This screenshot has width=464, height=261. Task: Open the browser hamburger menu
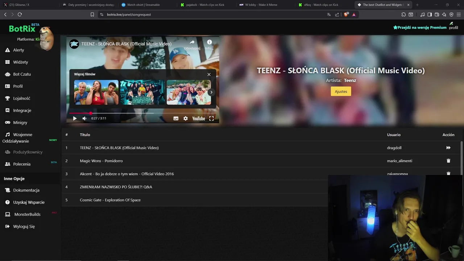tap(459, 14)
